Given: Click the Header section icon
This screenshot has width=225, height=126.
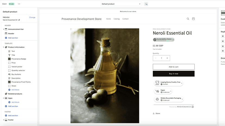Looking at the screenshot, I should point(6,34).
